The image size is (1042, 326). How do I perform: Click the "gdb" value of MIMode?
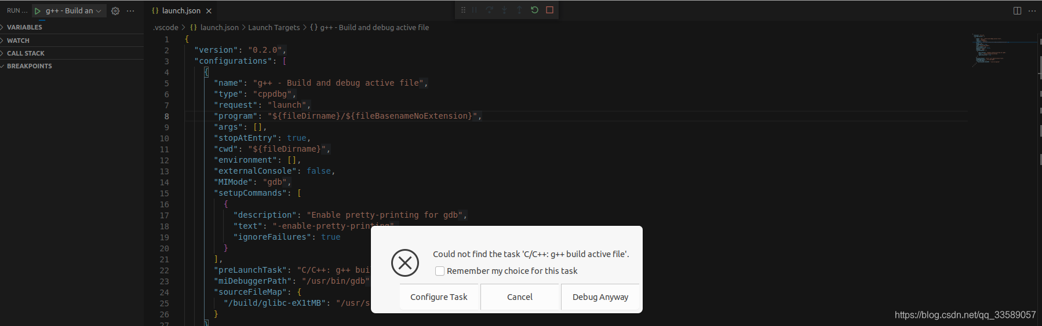275,182
